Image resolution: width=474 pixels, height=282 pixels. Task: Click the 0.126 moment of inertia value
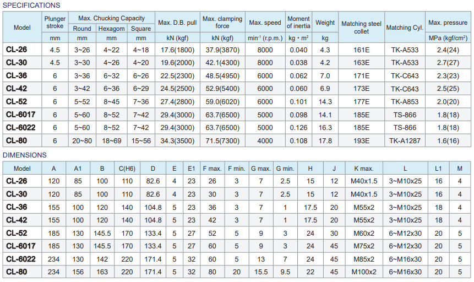(298, 127)
